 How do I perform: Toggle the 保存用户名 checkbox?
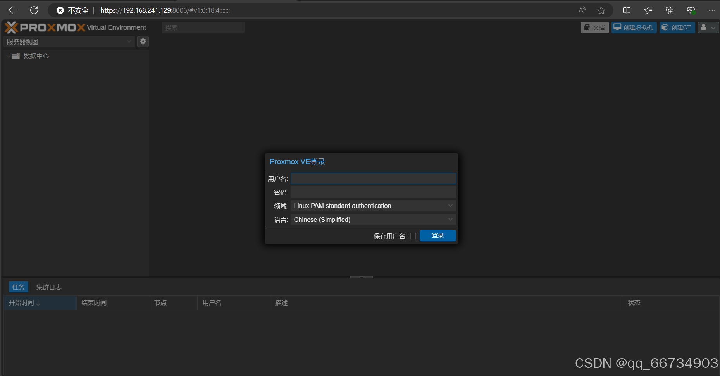(x=413, y=236)
